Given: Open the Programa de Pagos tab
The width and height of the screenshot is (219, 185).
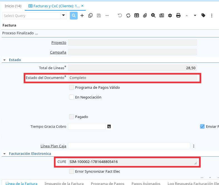Looking at the screenshot, I should coord(107,183).
